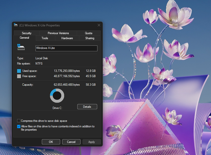Viewport: 211px width, 155px height.
Task: Enable Compress this drive checkbox
Action: click(x=19, y=121)
